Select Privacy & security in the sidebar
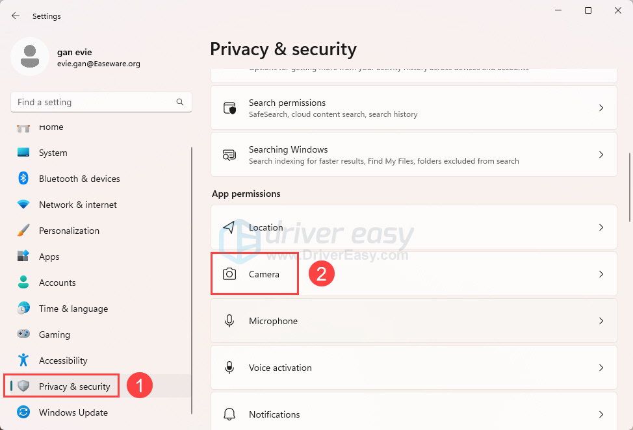 pyautogui.click(x=74, y=386)
